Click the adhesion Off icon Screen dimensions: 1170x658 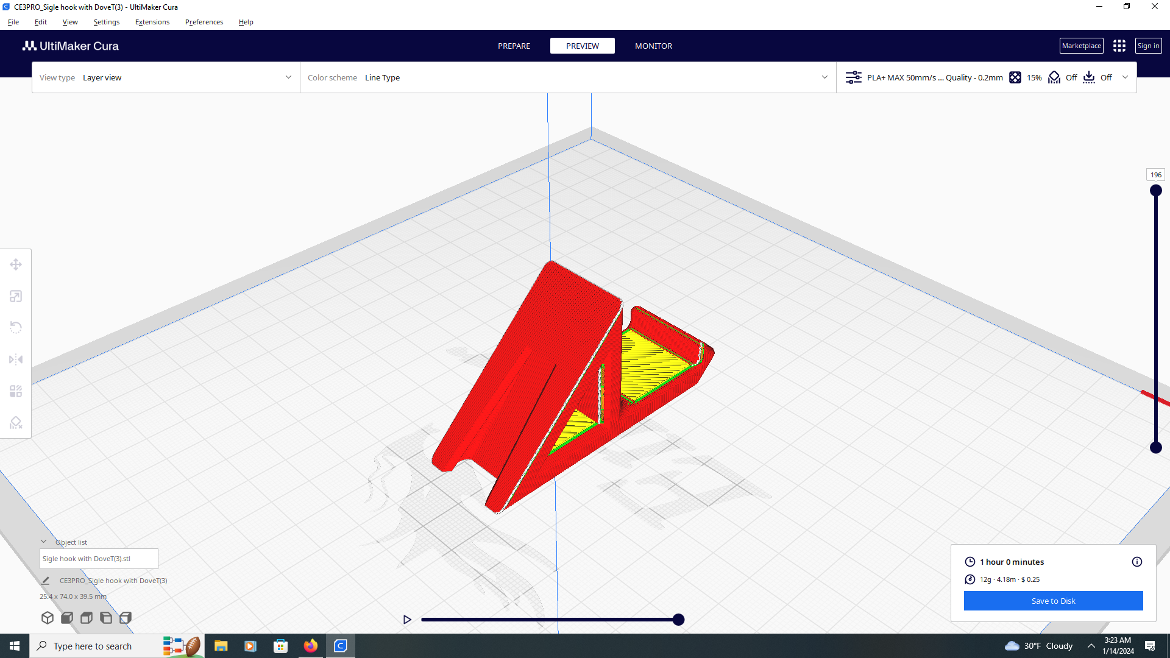pyautogui.click(x=1089, y=77)
